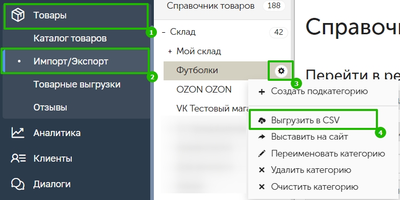Select the OZON OZON category
The width and height of the screenshot is (400, 200).
click(204, 90)
